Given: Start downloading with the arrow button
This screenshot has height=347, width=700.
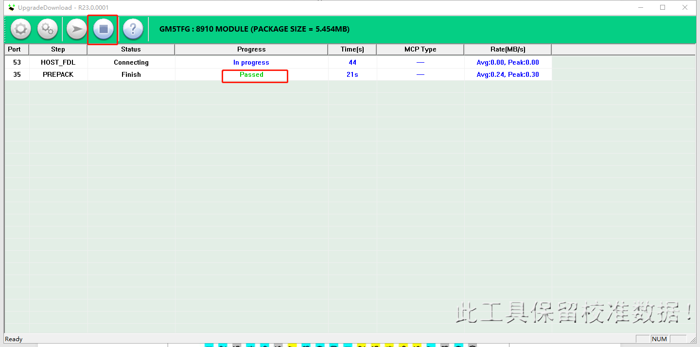Looking at the screenshot, I should click(x=76, y=30).
